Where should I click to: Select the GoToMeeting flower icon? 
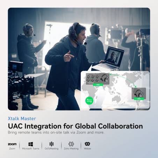[51, 144]
